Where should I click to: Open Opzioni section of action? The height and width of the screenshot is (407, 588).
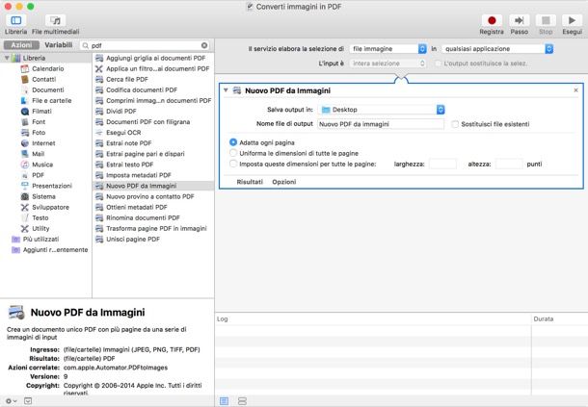[283, 182]
